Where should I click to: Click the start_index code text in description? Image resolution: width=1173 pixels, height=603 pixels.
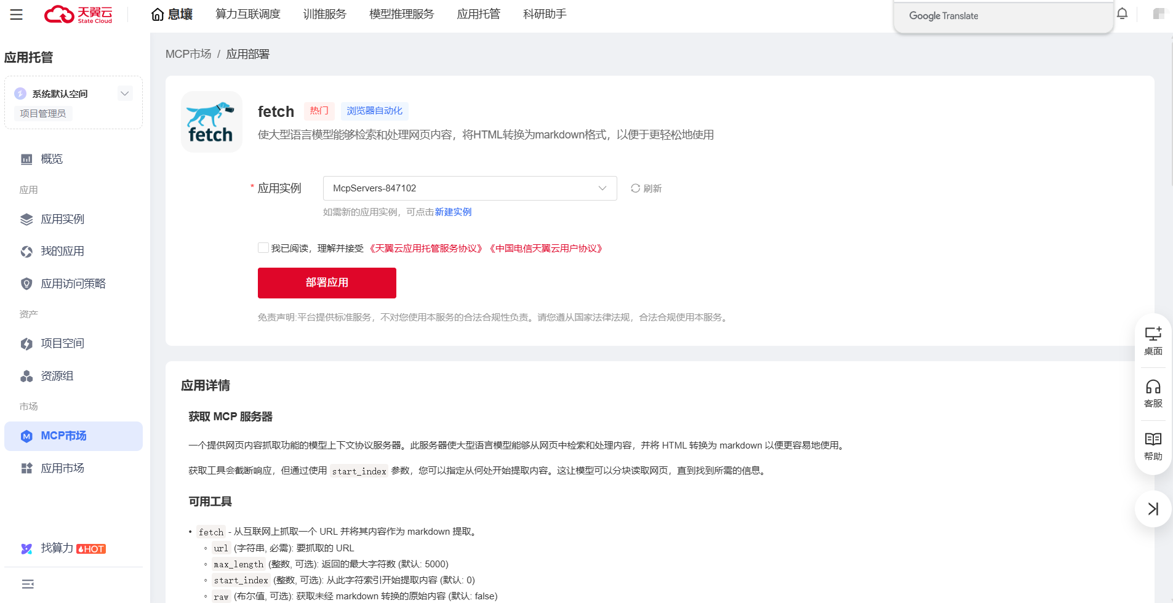[359, 471]
